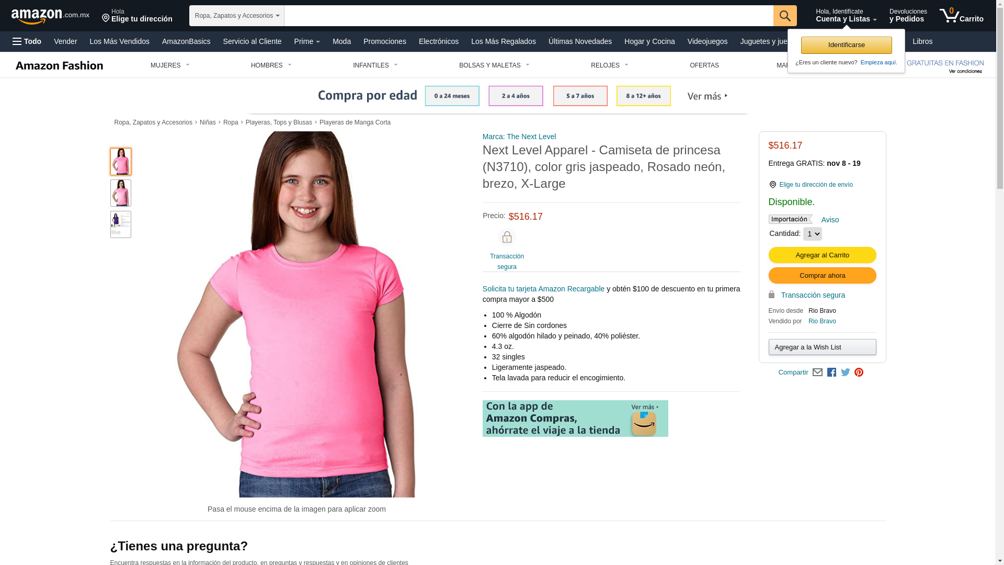Share product on Pinterest icon
Screen dimensions: 1004x565
click(x=859, y=372)
